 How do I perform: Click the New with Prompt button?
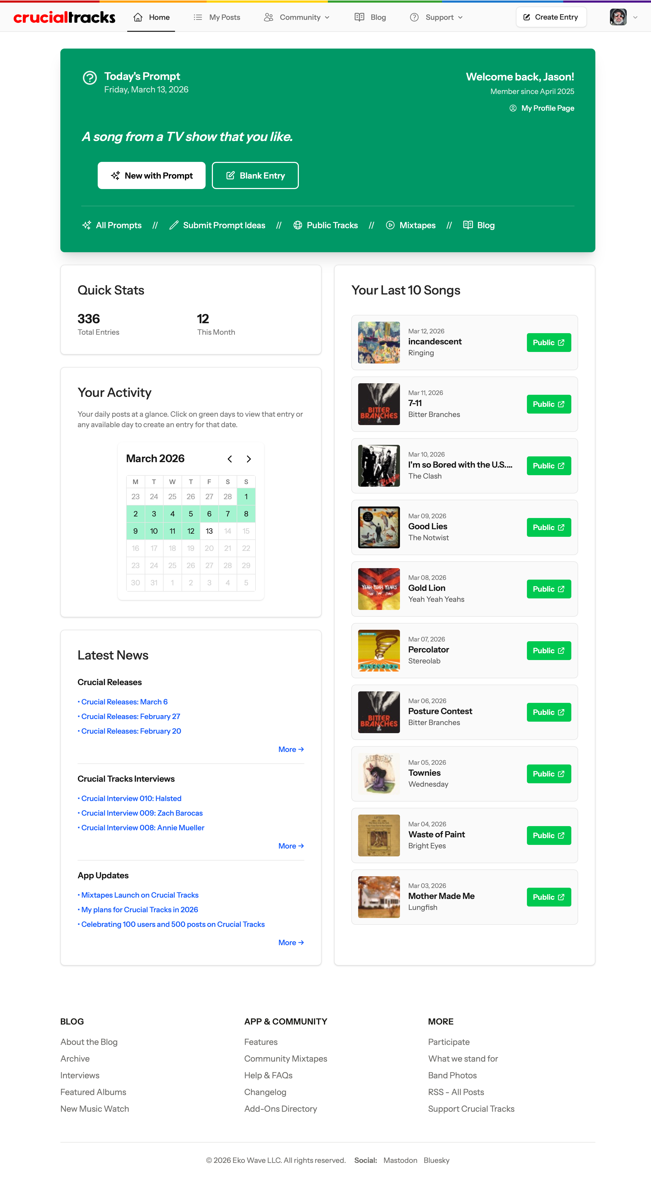click(x=151, y=175)
